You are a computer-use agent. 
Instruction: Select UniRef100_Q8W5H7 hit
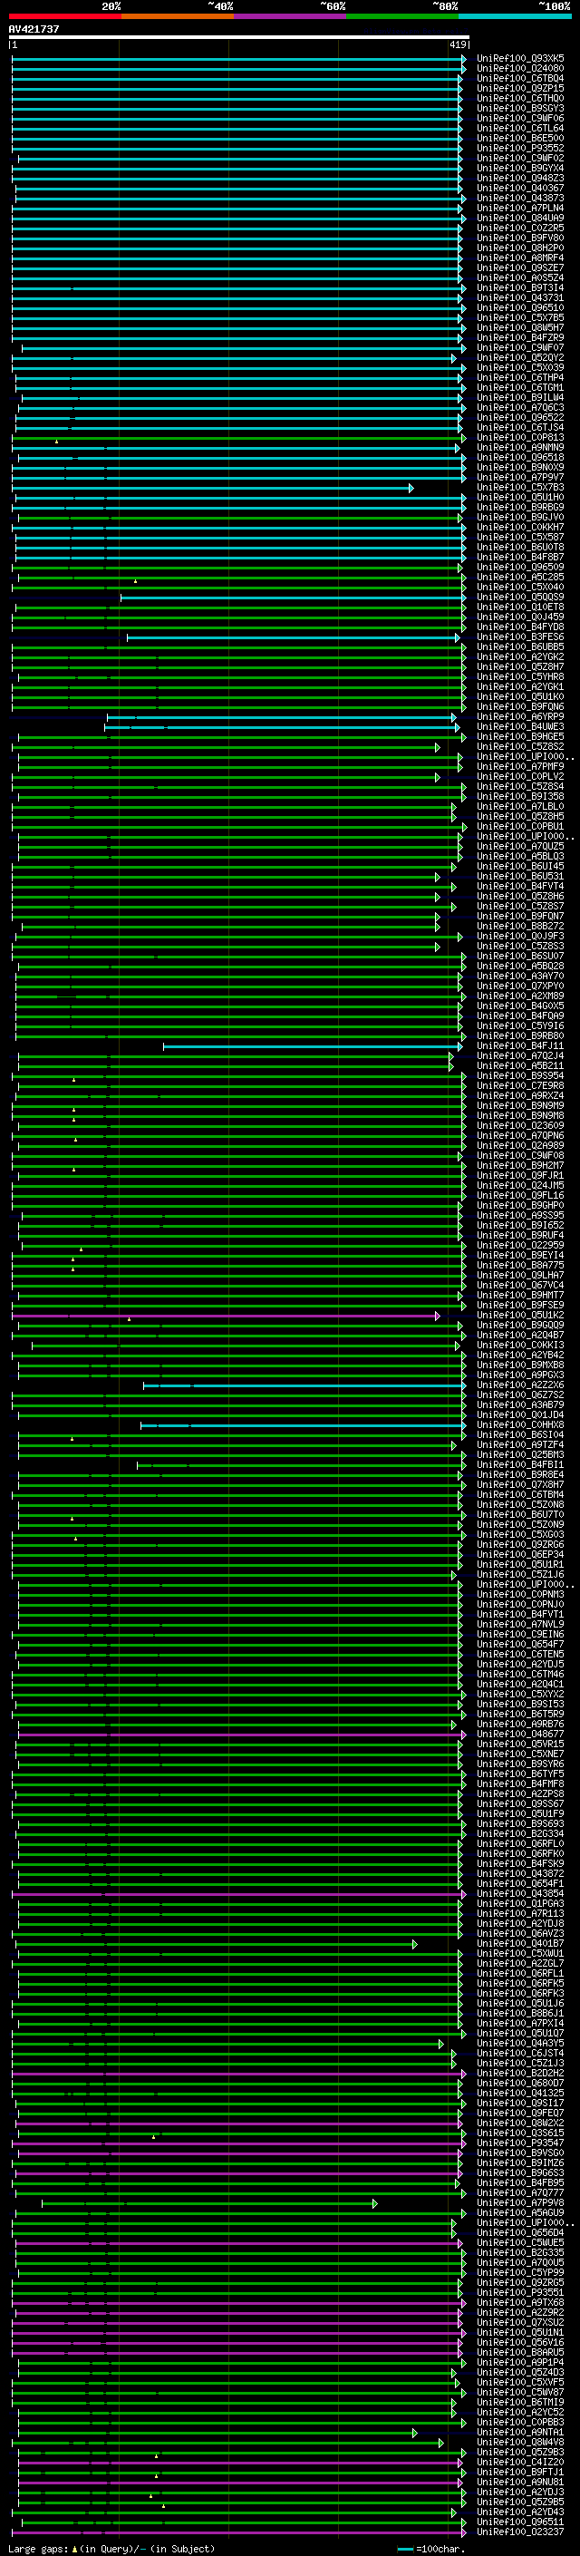[x=520, y=327]
